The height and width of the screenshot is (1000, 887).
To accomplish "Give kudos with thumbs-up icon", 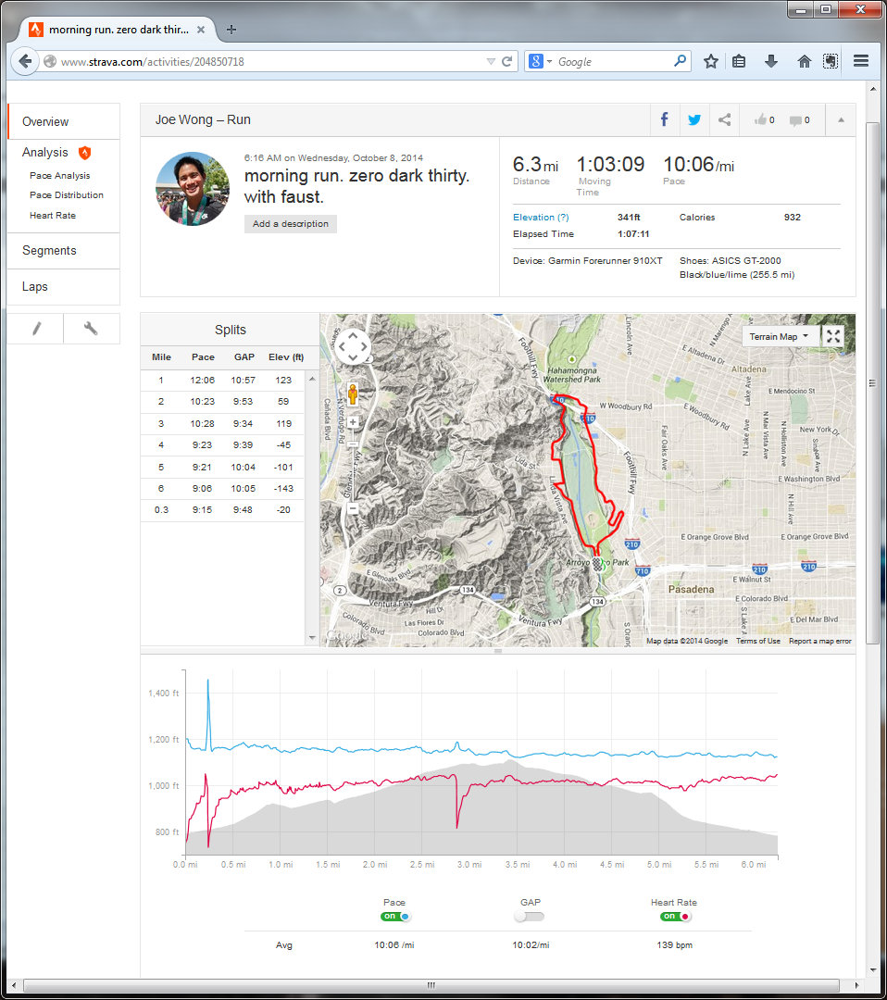I will click(x=764, y=119).
